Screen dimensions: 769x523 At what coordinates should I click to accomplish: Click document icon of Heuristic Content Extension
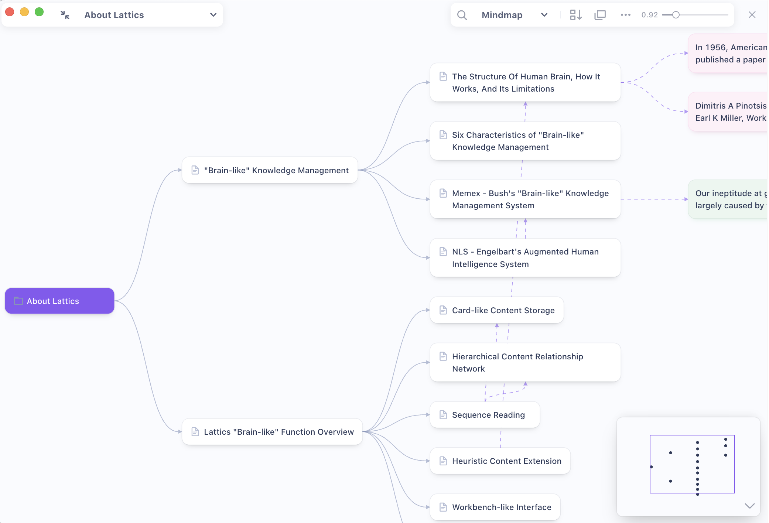point(443,461)
